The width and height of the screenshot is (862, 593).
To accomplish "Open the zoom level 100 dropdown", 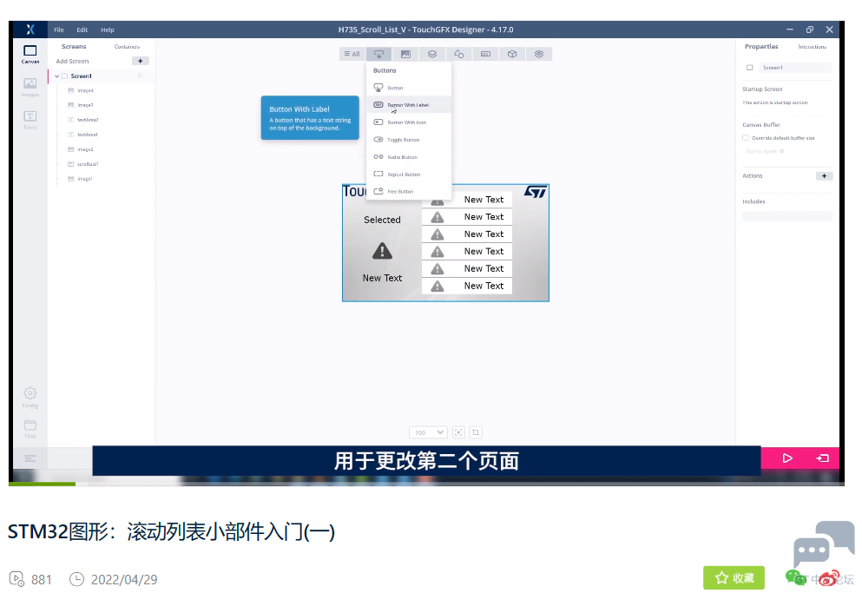I will (428, 432).
